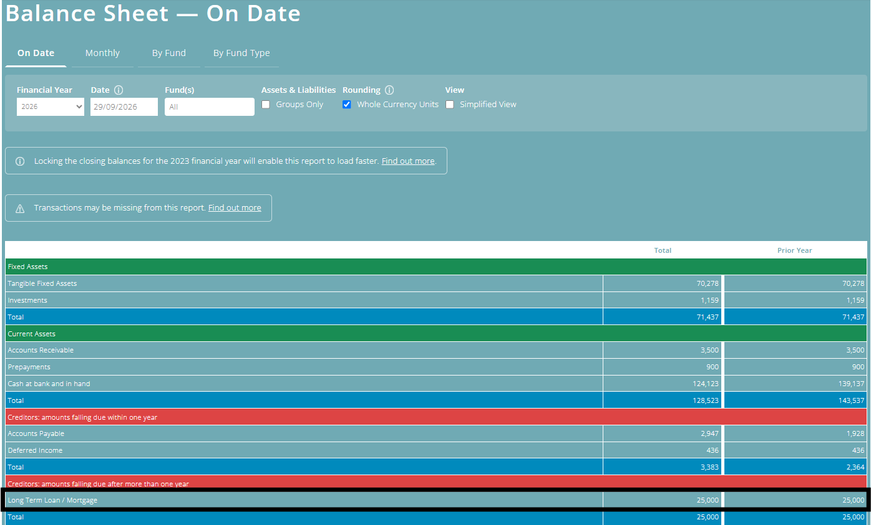Click the Fund(s) input showing All
Viewport: 871px width, 525px height.
point(210,106)
